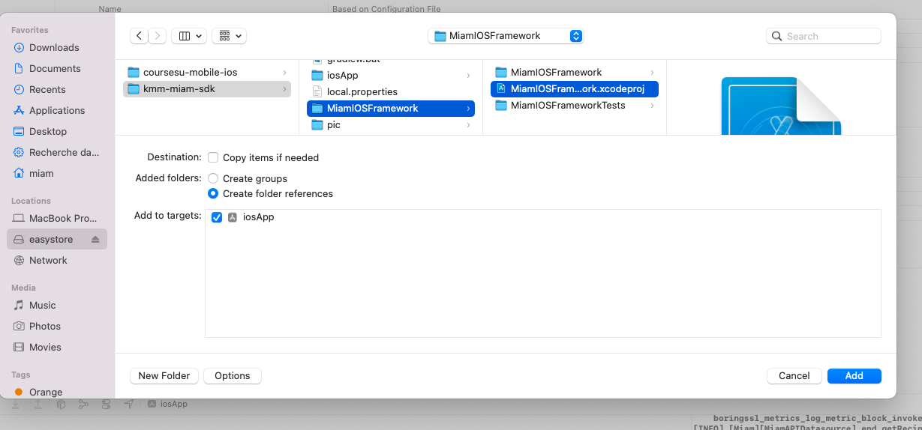Enable Copy items if needed
The width and height of the screenshot is (922, 430).
pyautogui.click(x=214, y=158)
